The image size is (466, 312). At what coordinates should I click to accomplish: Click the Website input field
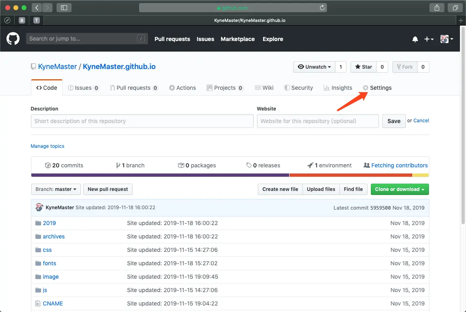coord(318,121)
